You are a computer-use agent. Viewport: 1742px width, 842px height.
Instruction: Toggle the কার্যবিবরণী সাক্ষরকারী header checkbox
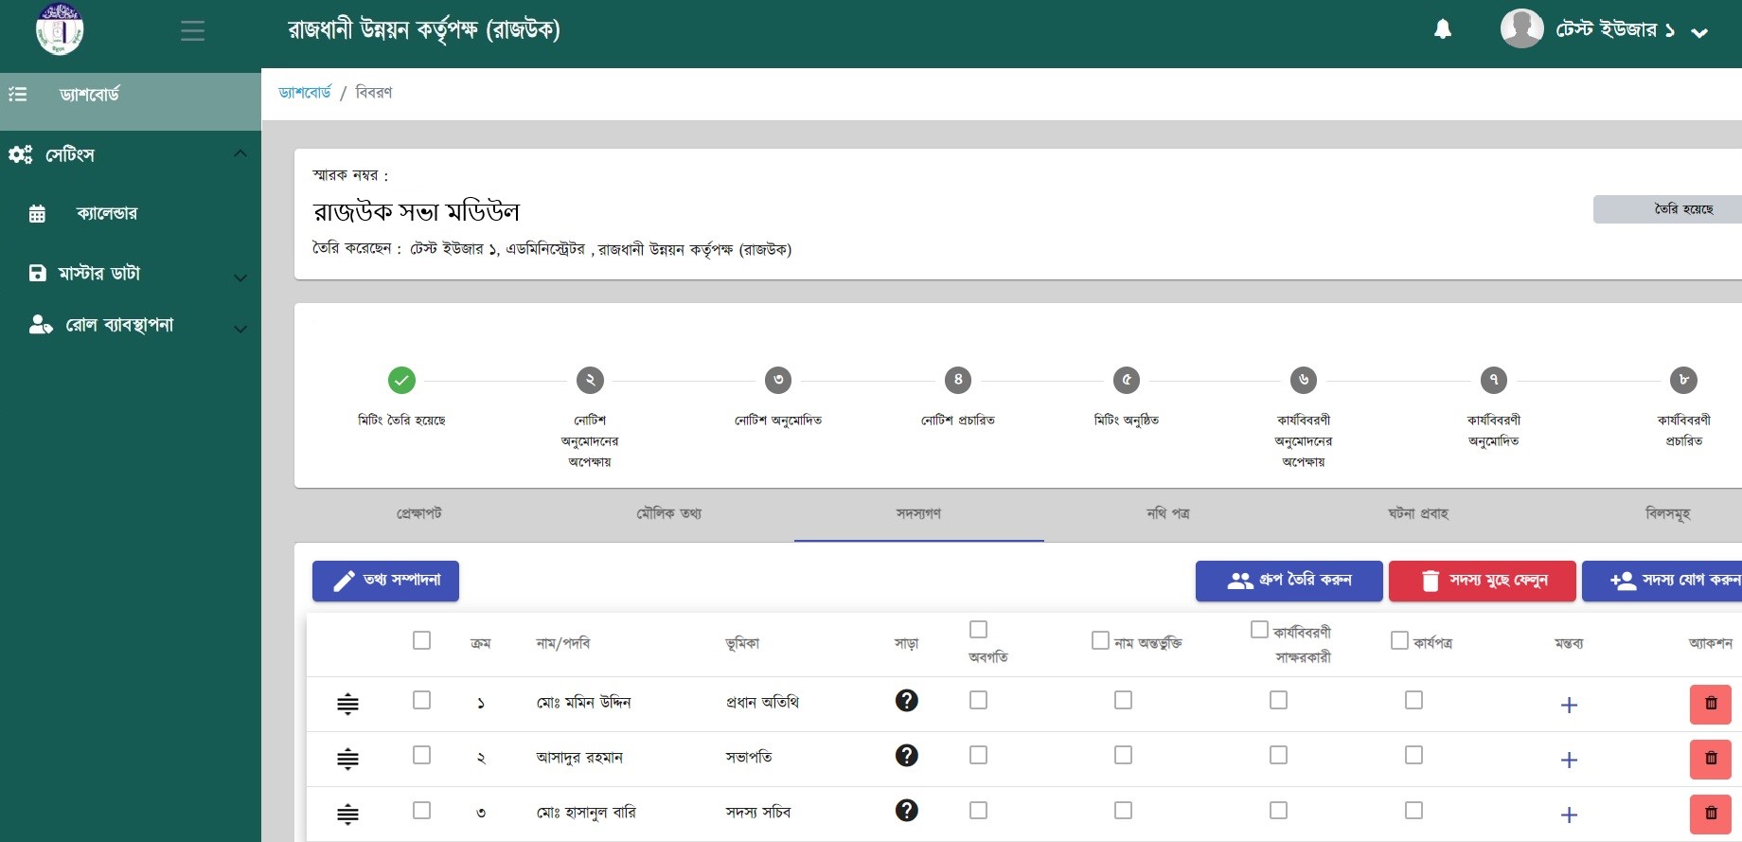click(x=1259, y=630)
